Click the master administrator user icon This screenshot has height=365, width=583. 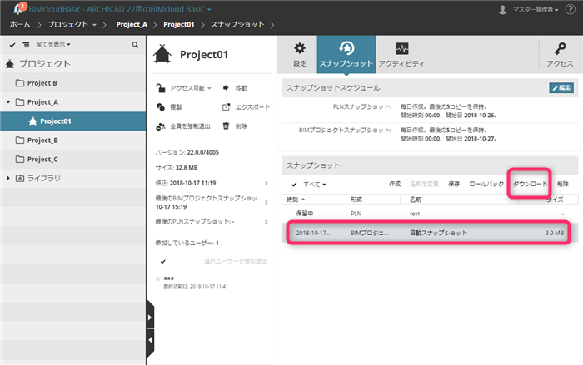(x=503, y=10)
